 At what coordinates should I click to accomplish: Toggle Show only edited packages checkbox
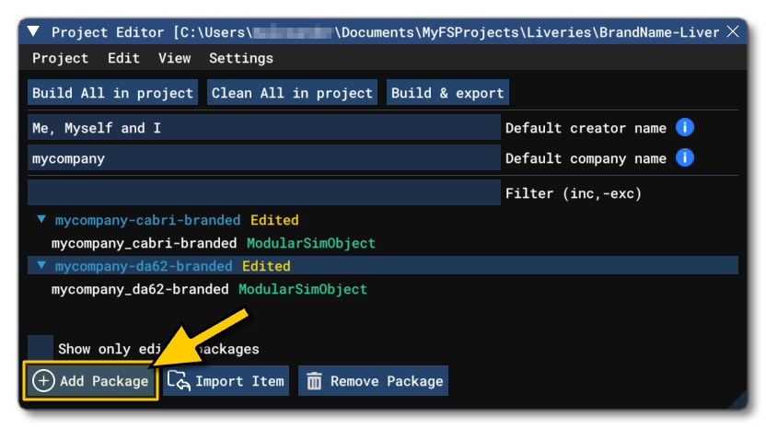pyautogui.click(x=41, y=348)
